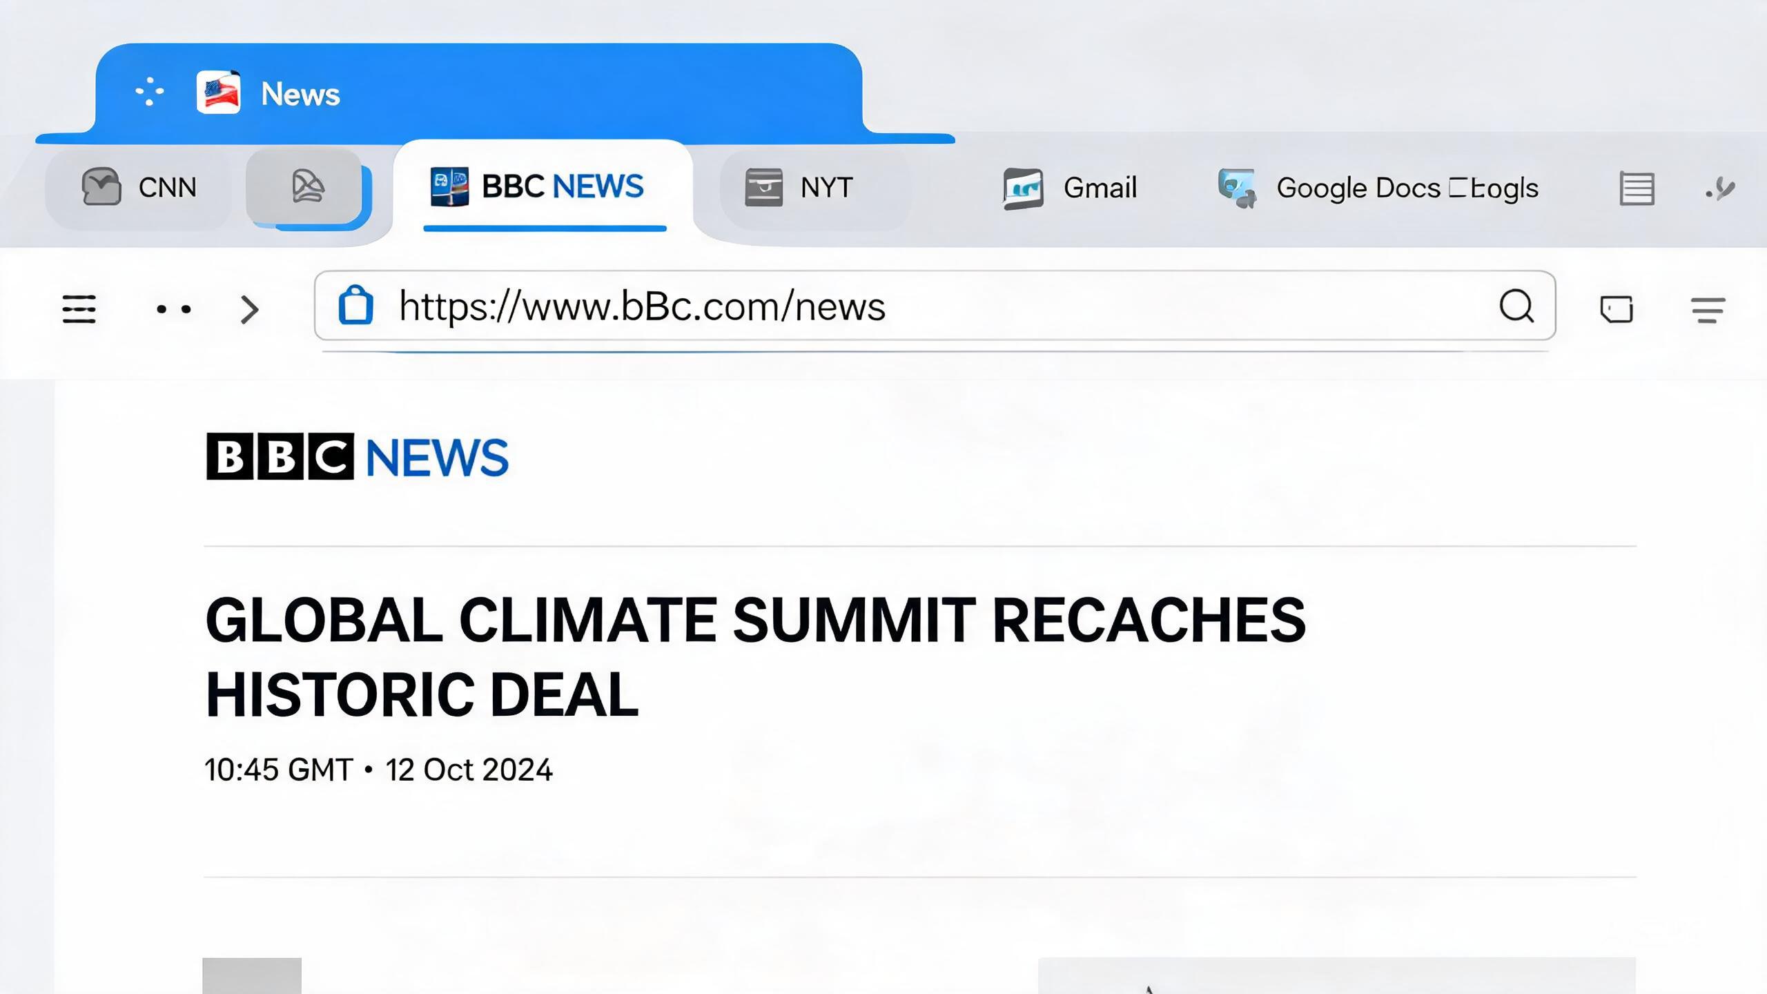Viewport: 1767px width, 994px height.
Task: Open the News tab group label
Action: coord(300,94)
